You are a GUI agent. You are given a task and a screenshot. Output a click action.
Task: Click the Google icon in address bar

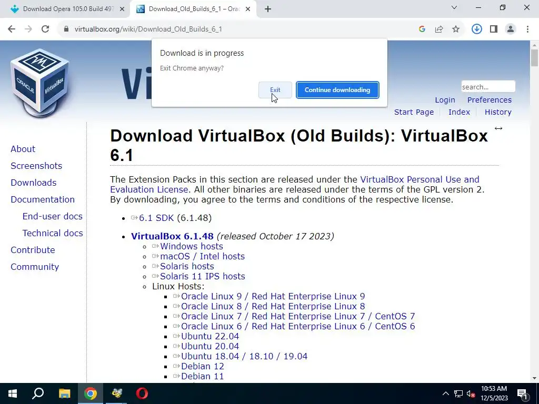point(422,29)
